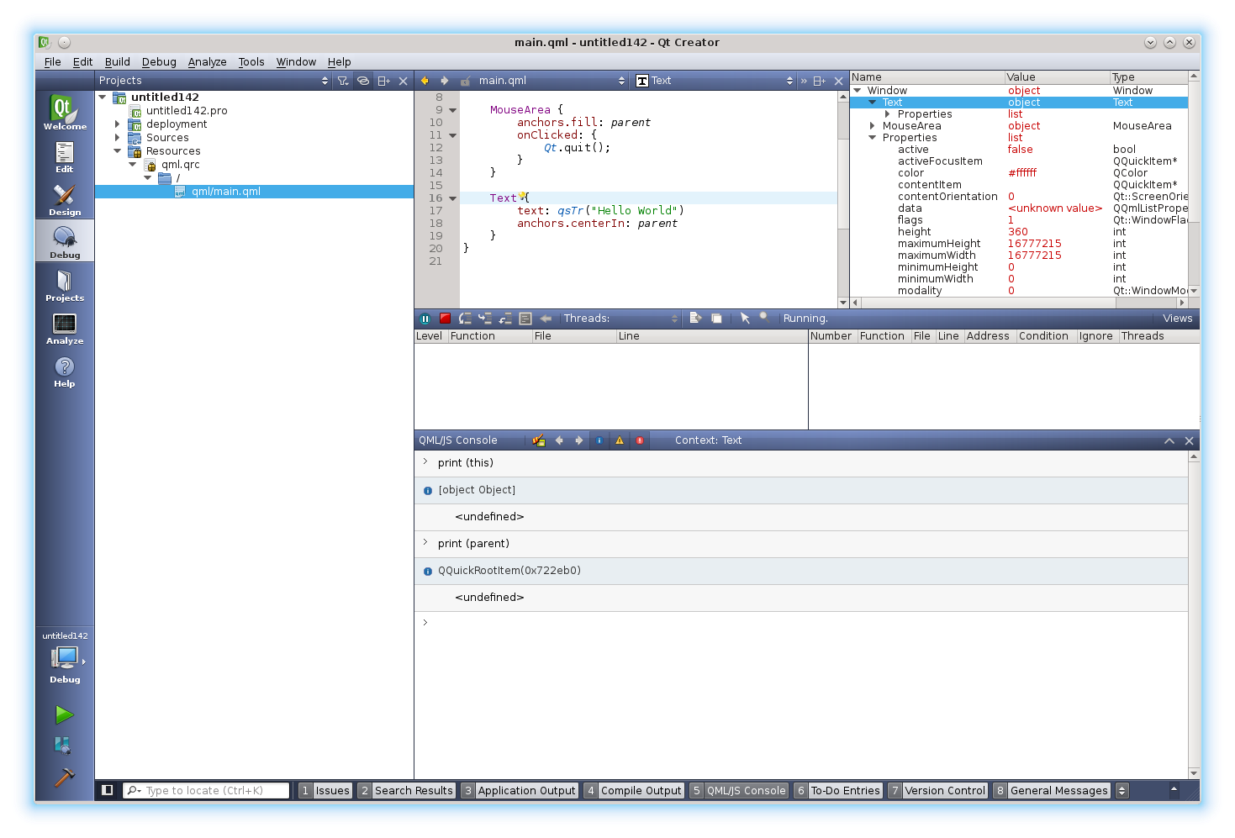Open Debug menu

click(159, 62)
